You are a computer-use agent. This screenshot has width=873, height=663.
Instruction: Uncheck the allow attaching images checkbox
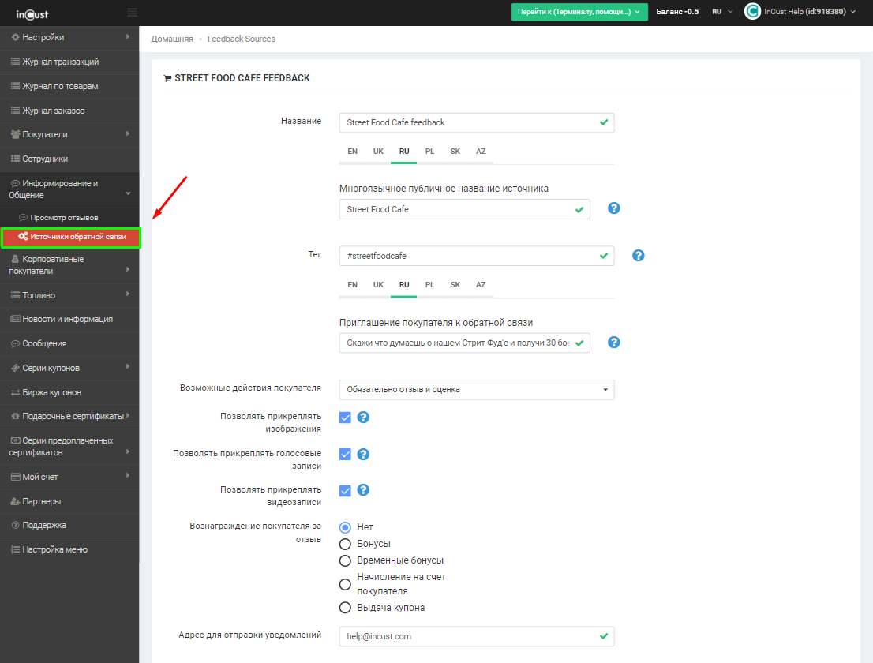345,418
